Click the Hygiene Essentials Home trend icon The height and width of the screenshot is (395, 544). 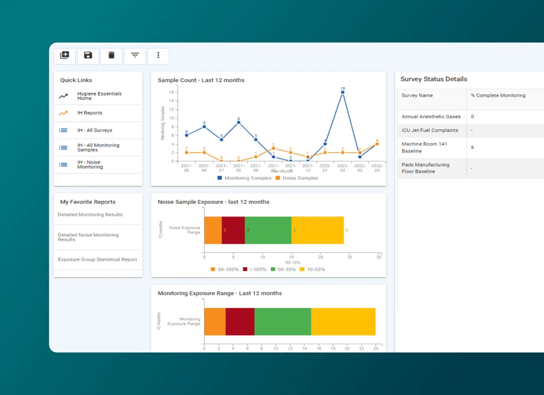(64, 96)
